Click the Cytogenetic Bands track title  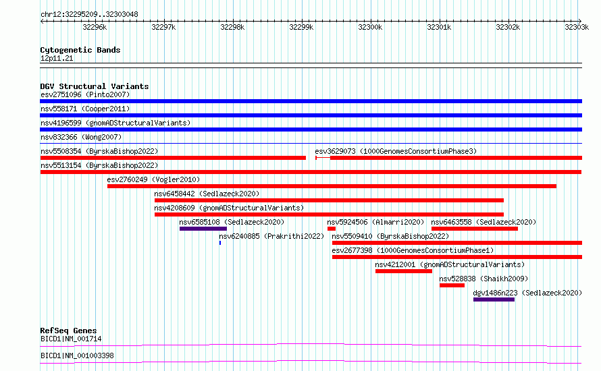point(80,50)
